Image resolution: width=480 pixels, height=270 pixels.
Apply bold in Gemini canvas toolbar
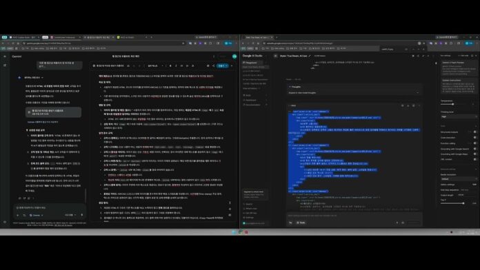pyautogui.click(x=170, y=65)
